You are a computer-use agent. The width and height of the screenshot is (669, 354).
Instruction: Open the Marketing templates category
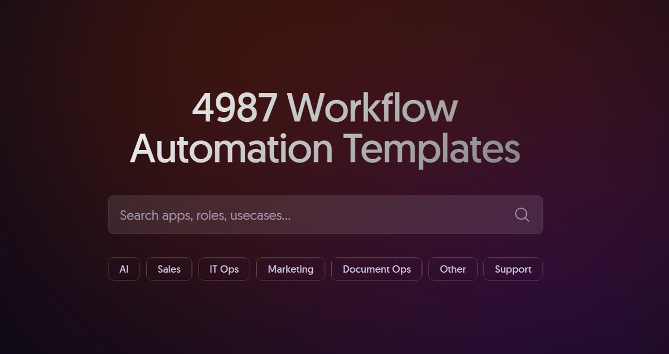[290, 269]
